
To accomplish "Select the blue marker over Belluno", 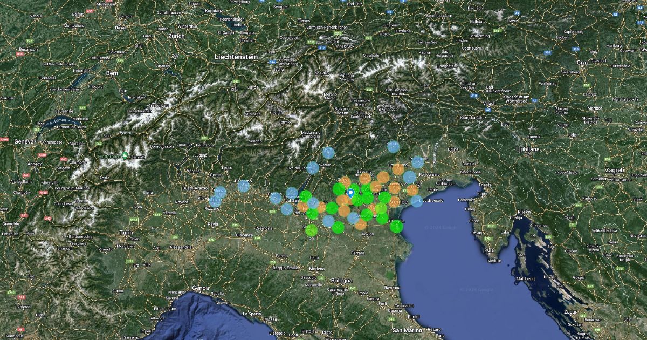I will coord(393,147).
